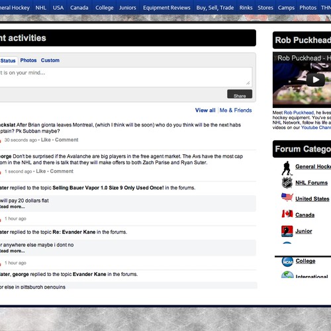The height and width of the screenshot is (331, 331).
Task: Open the International forum category link
Action: [x=312, y=276]
